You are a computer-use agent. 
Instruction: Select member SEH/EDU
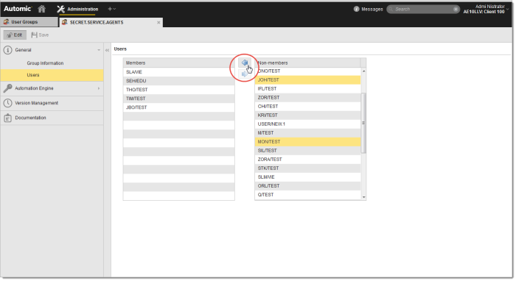(178, 81)
